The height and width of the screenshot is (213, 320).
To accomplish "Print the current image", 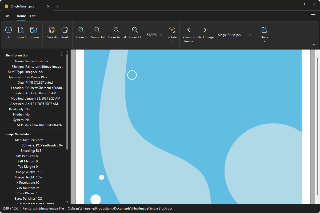I will (65, 32).
